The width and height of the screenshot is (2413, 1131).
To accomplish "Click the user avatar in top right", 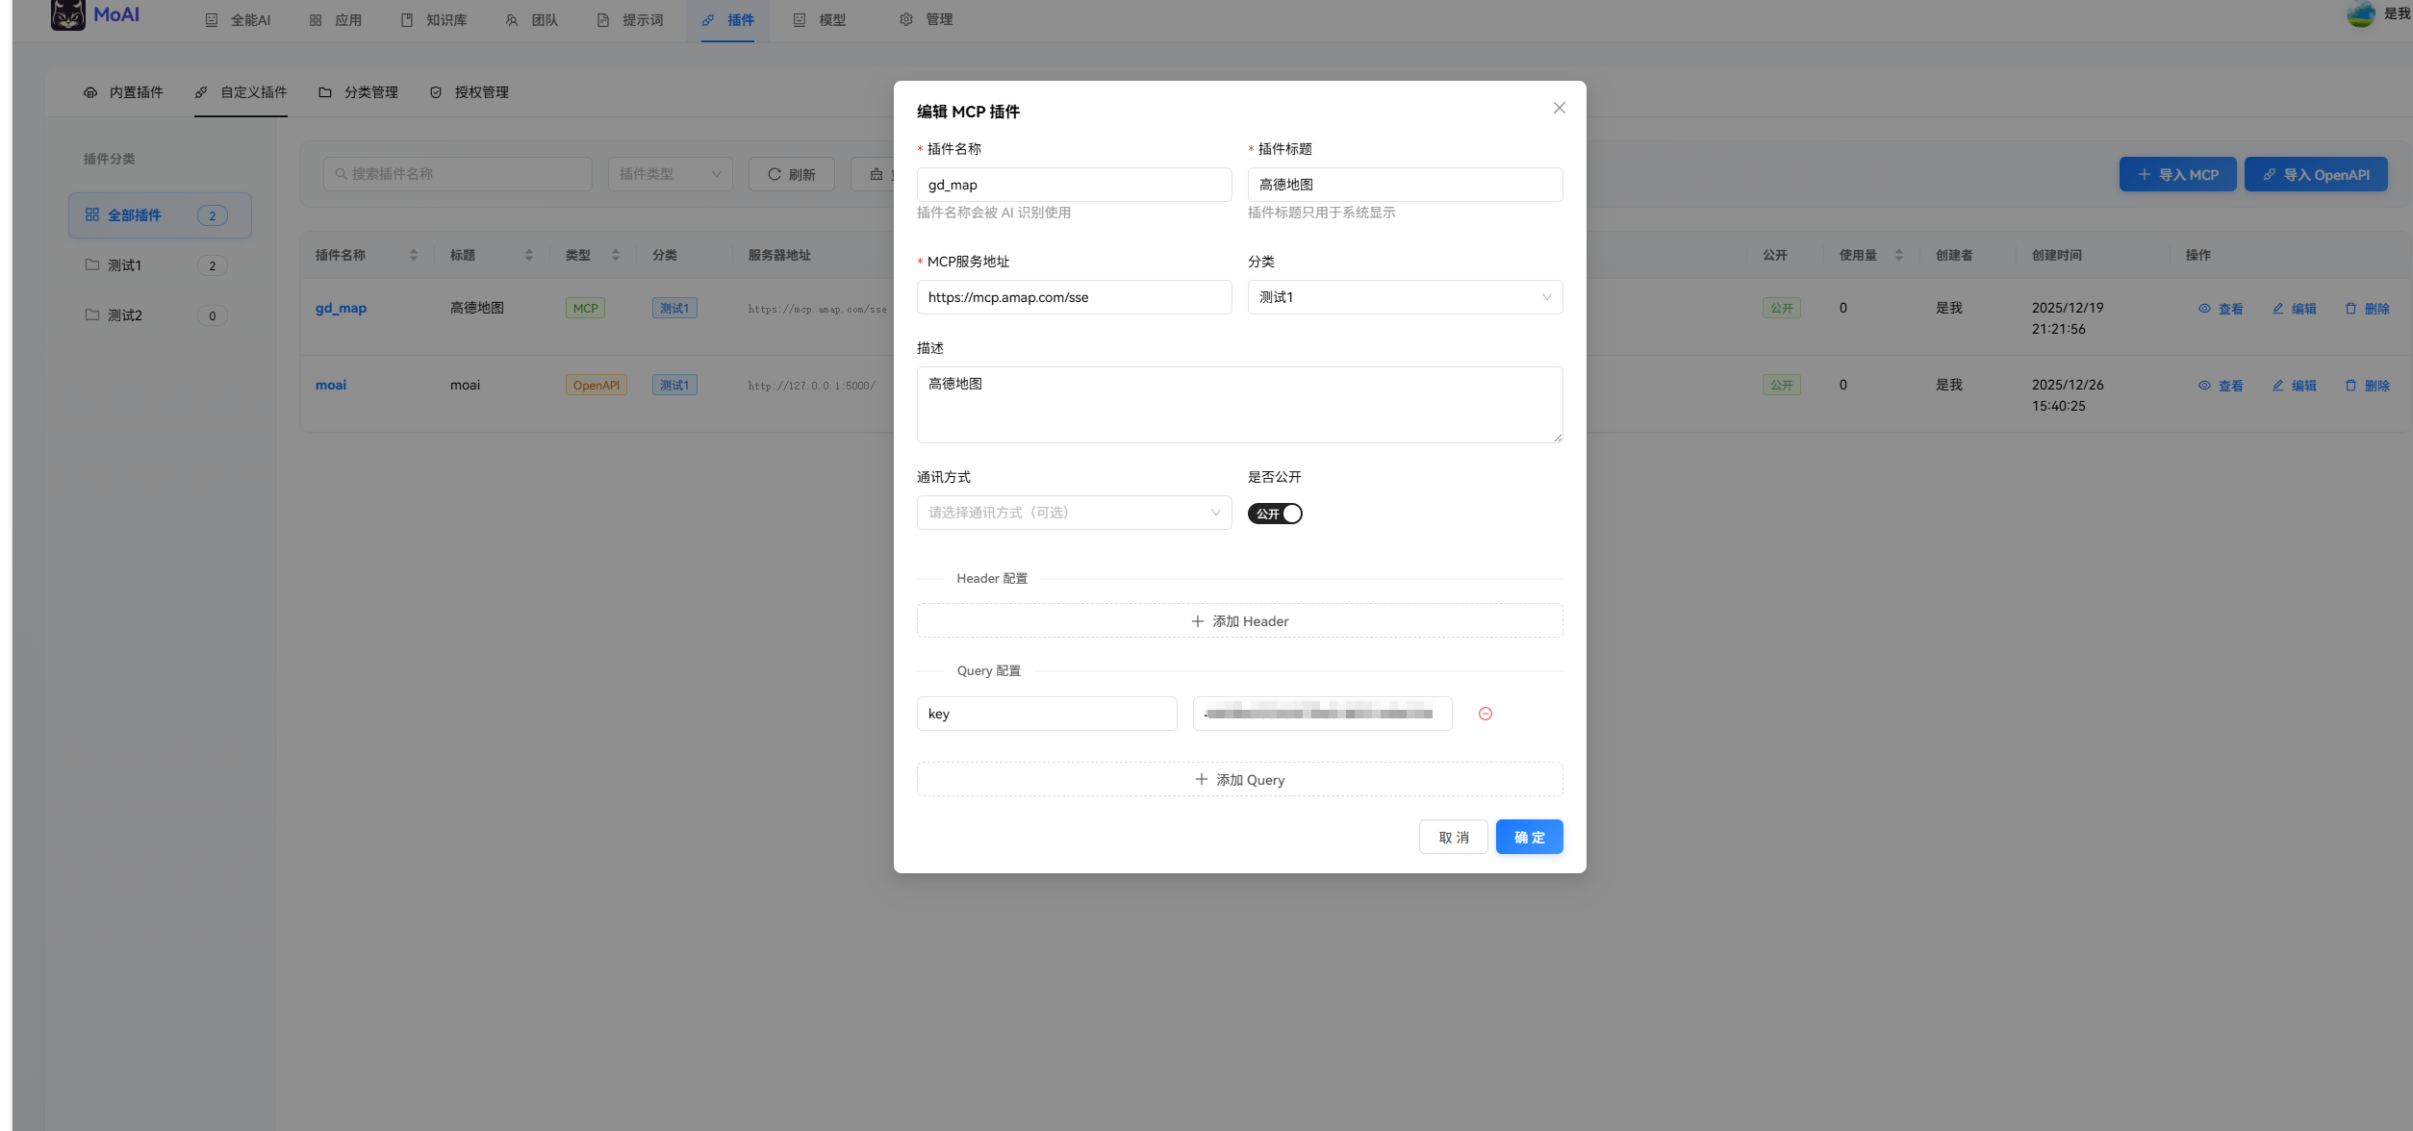I will coord(2360,14).
